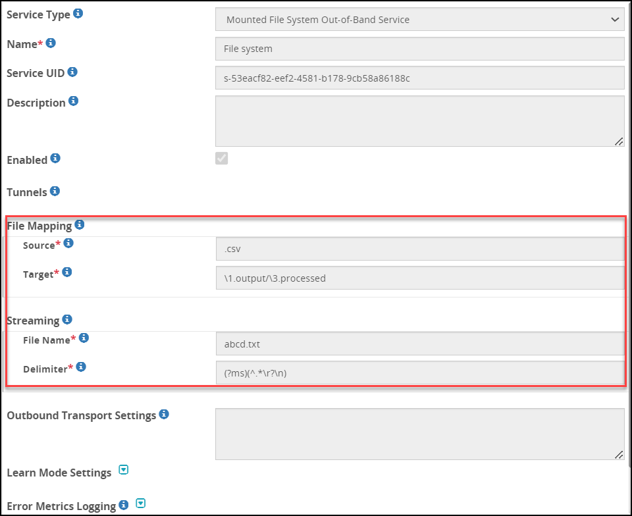The image size is (632, 516).
Task: Open the Service Type dropdown
Action: [x=419, y=19]
